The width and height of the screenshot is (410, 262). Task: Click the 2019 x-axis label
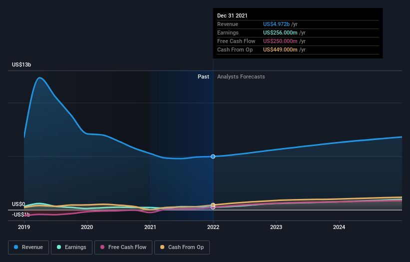click(x=24, y=227)
